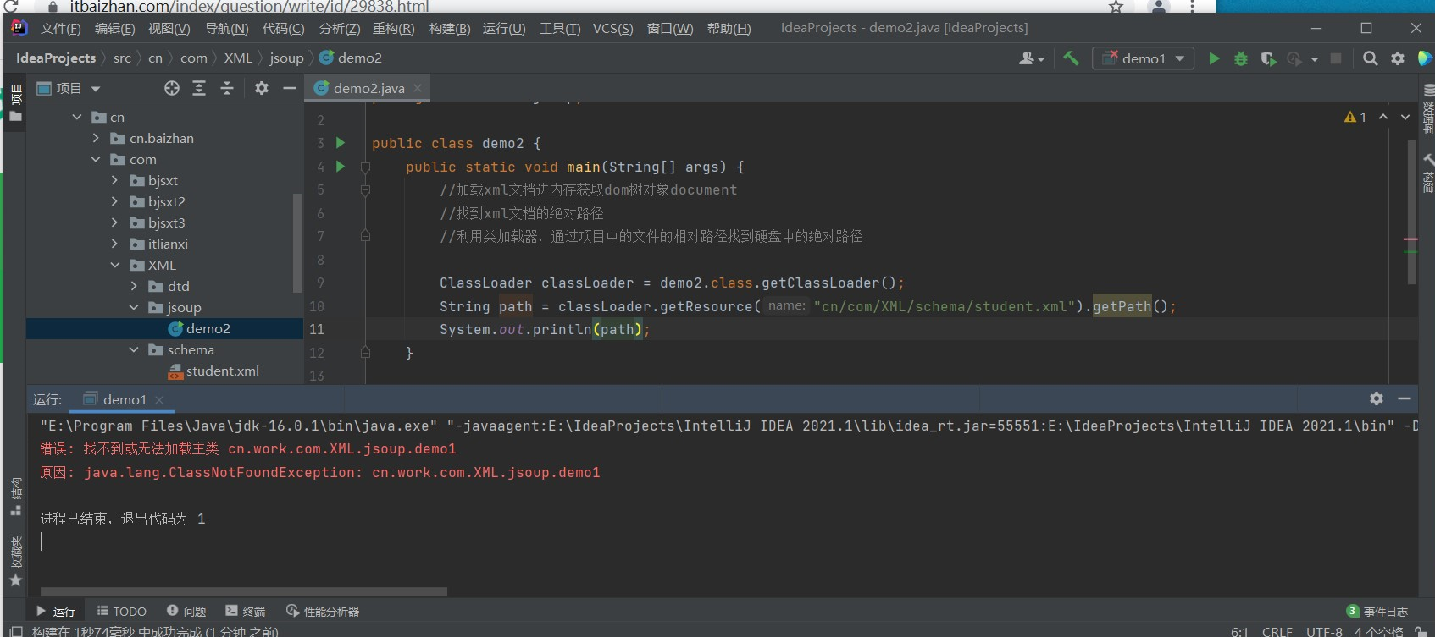Screen dimensions: 1435x637
Task: Click the Build project hammer icon
Action: (x=1071, y=58)
